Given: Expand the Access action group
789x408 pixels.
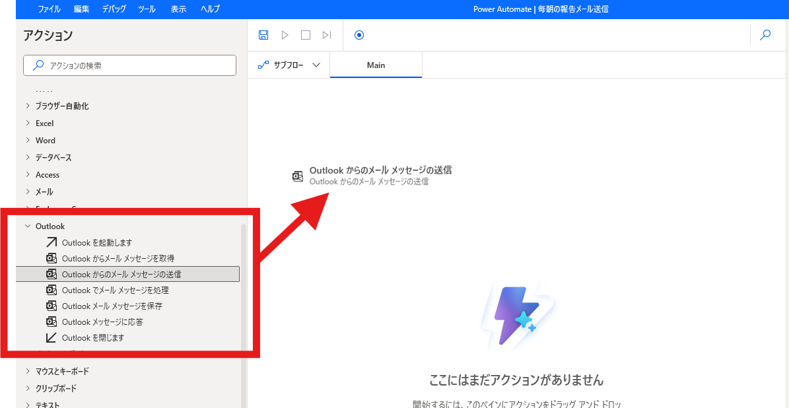Looking at the screenshot, I should coord(28,174).
